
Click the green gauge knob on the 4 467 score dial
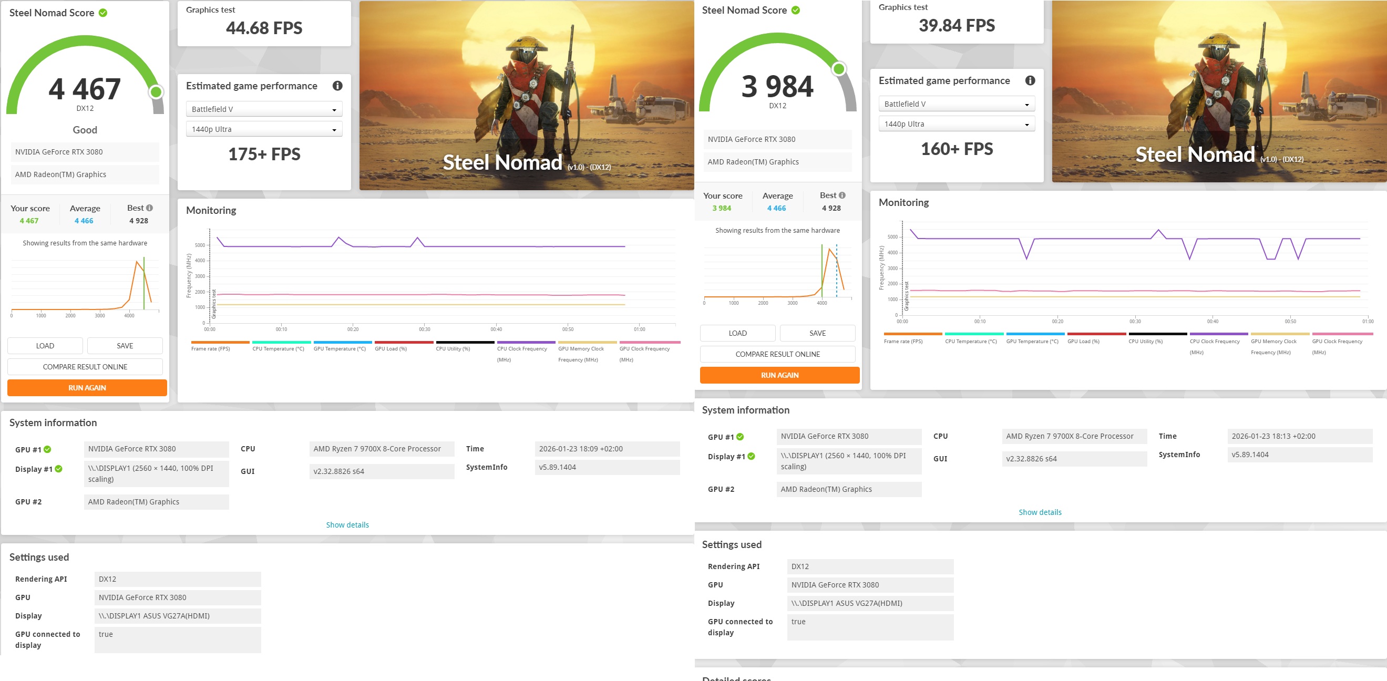156,92
